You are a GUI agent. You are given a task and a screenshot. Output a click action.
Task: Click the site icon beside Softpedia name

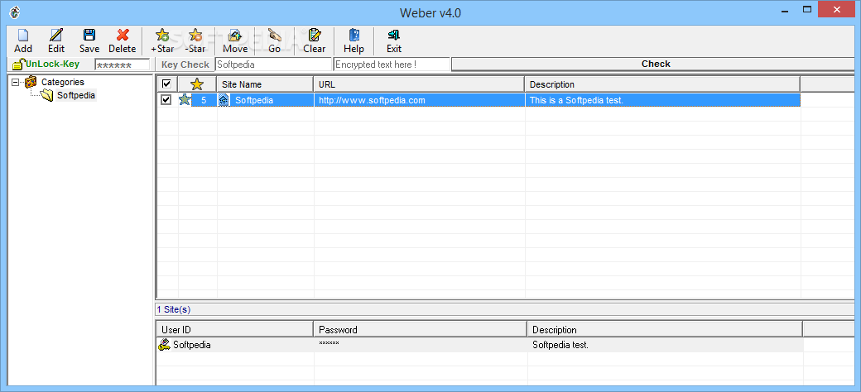tap(224, 100)
